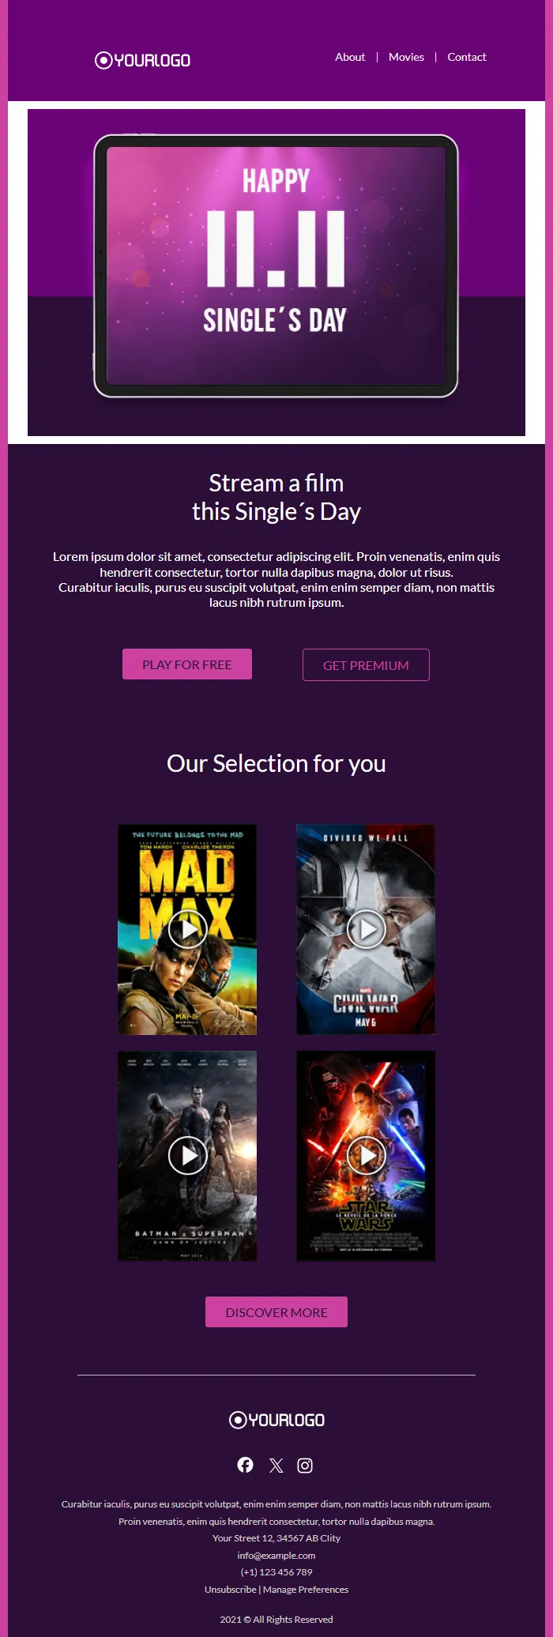Open the Facebook social icon

point(246,1466)
